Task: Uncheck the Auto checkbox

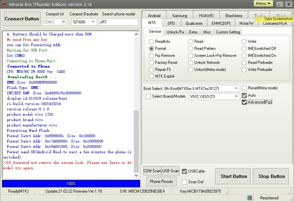Action: click(x=244, y=95)
